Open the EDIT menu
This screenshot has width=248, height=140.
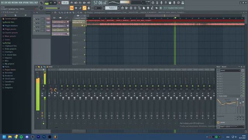[x=6, y=3]
